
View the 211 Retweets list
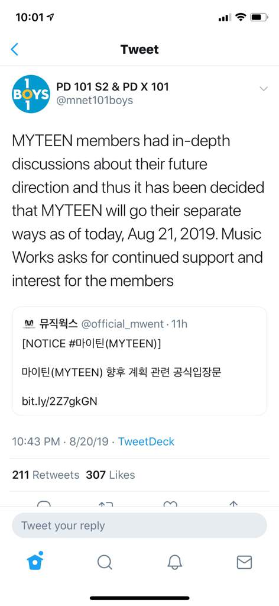click(46, 475)
